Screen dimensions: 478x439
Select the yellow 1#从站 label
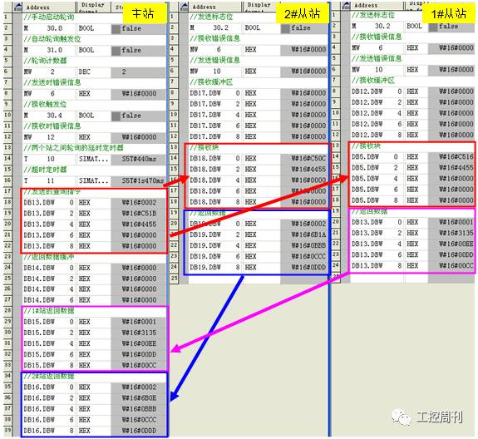[x=450, y=13]
